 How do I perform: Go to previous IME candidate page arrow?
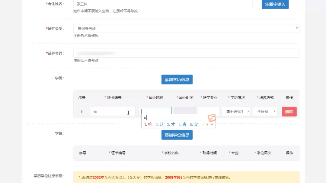(x=203, y=125)
